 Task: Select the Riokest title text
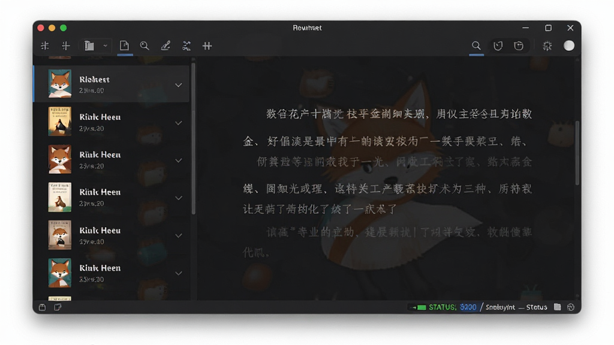(94, 80)
